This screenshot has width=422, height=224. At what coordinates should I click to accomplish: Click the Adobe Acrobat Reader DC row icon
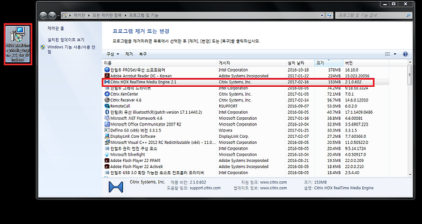(107, 76)
